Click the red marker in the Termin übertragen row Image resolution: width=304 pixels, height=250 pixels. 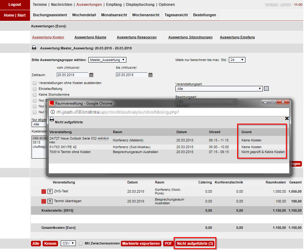[44, 201]
